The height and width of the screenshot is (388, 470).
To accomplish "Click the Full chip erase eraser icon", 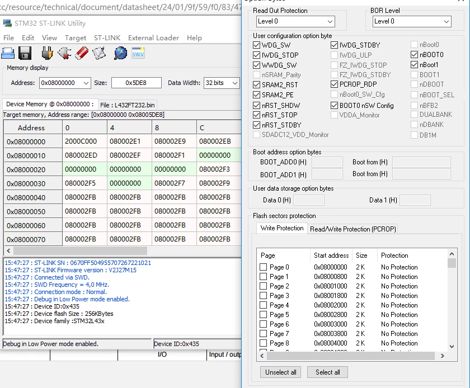I will pos(82,53).
